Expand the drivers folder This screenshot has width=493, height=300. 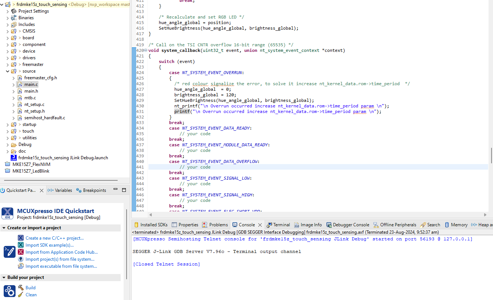coord(7,57)
